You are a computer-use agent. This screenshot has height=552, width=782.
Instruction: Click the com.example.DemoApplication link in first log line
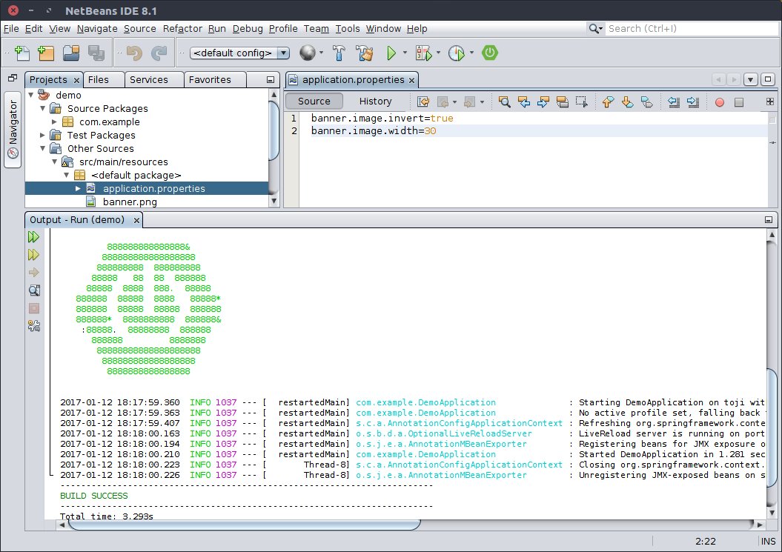tap(426, 402)
